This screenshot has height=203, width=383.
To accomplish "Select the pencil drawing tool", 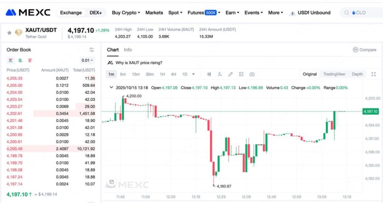I will (230, 74).
